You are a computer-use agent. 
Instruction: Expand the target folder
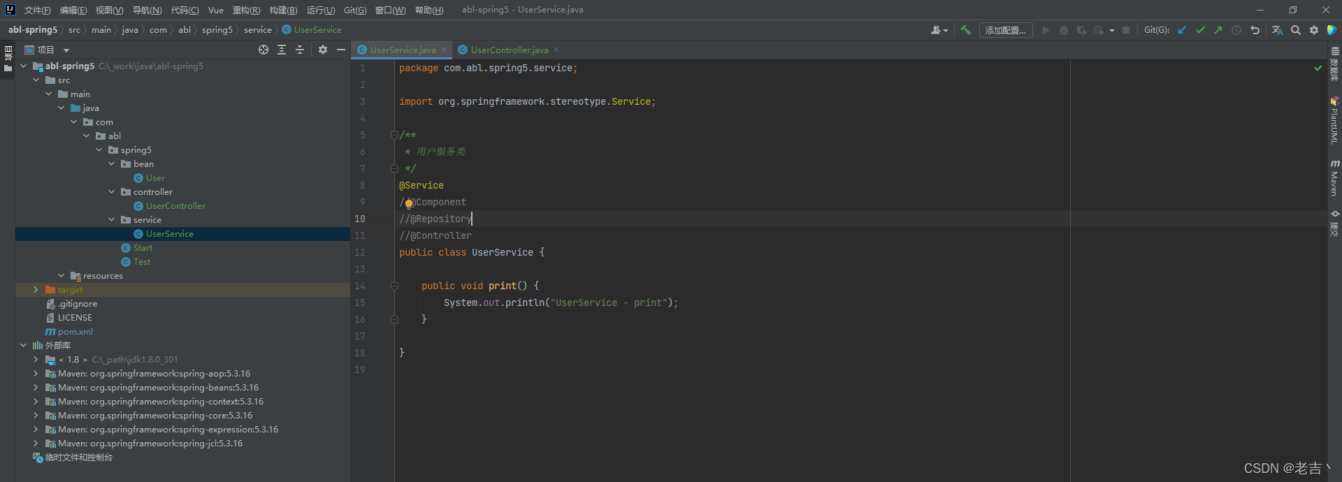(x=36, y=289)
